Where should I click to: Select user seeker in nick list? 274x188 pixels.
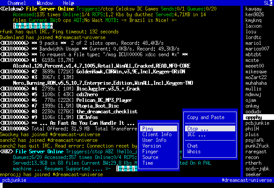[253, 174]
